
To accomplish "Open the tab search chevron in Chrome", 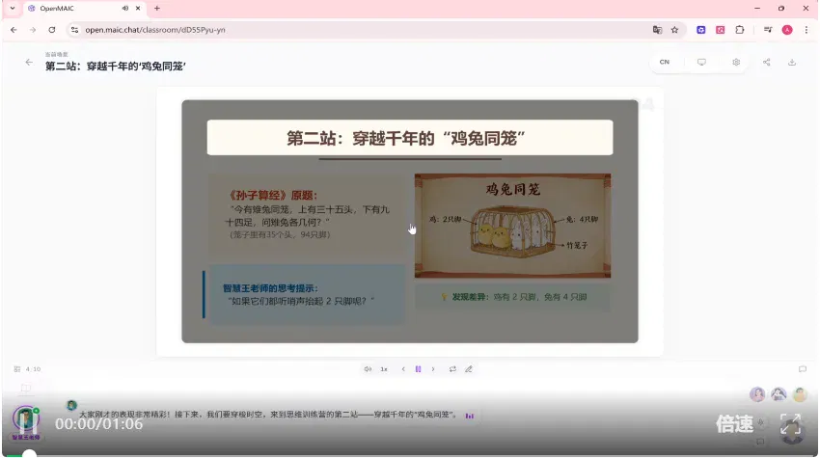I will [x=13, y=9].
